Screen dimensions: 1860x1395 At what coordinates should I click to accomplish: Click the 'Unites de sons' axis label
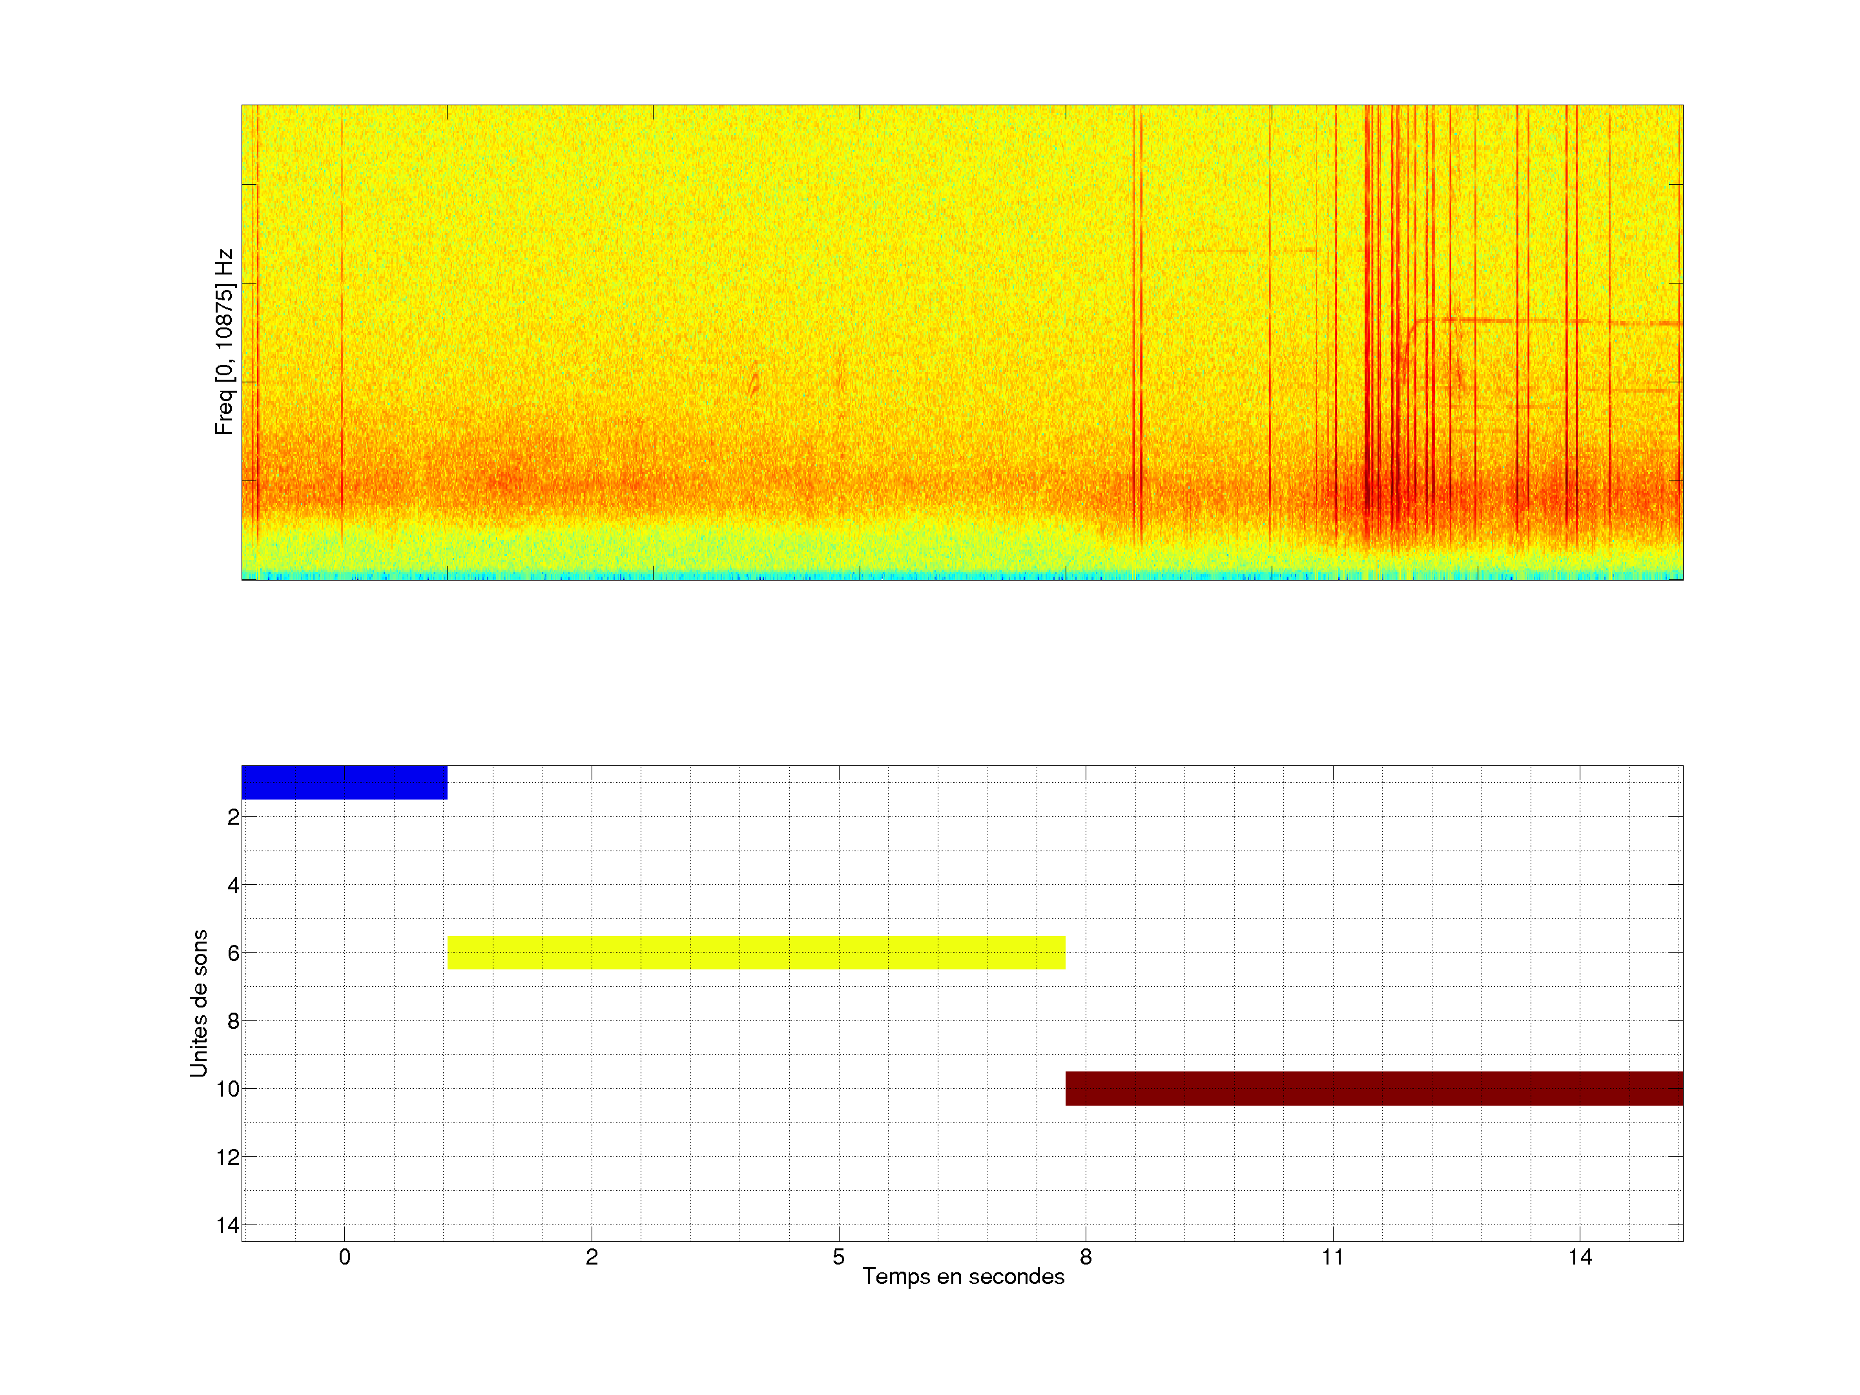tap(198, 1002)
